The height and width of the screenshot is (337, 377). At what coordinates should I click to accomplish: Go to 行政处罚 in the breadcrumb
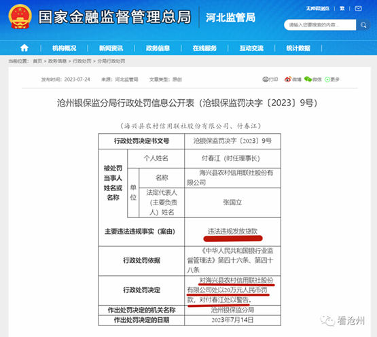pos(82,61)
